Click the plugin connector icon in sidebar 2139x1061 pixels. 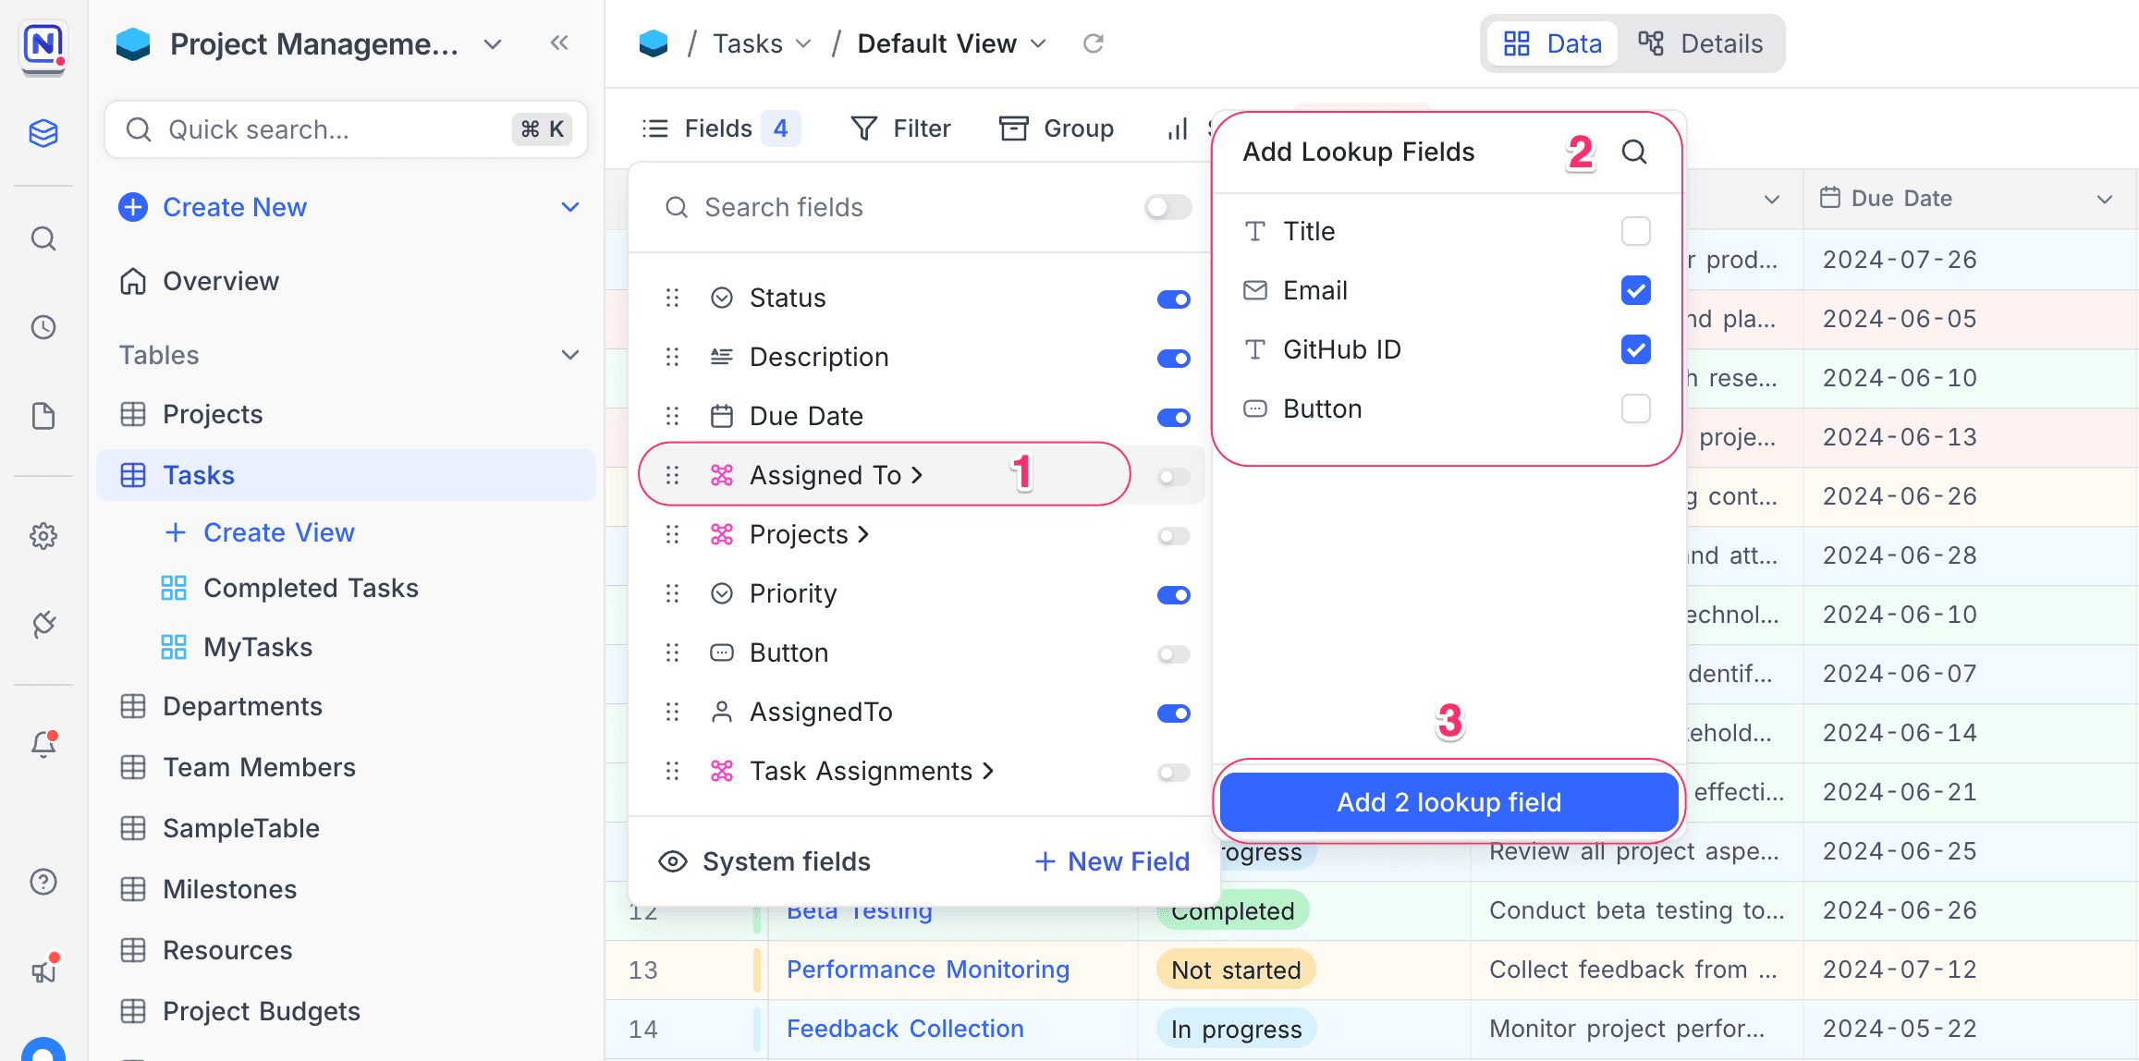tap(43, 625)
